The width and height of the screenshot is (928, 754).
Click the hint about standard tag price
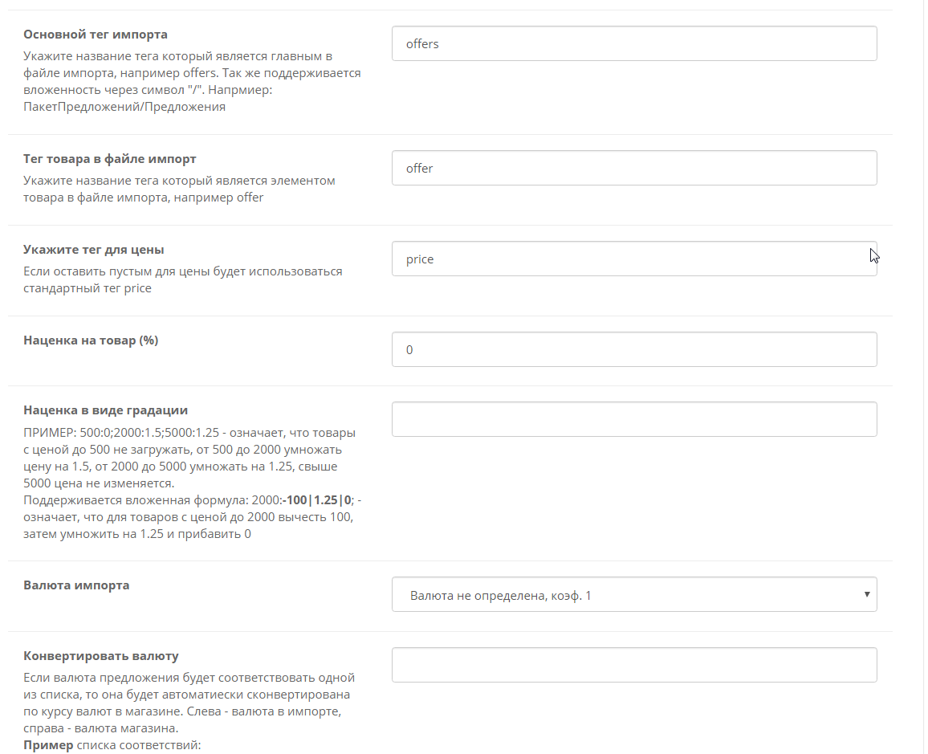pos(182,279)
